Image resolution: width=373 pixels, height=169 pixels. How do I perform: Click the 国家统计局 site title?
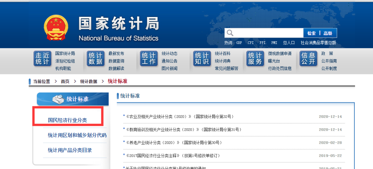[x=119, y=24]
